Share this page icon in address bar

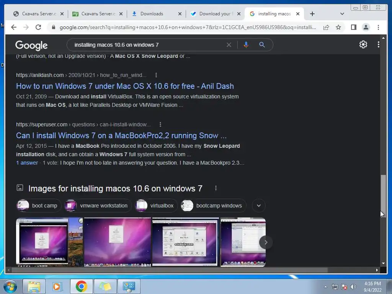[326, 27]
